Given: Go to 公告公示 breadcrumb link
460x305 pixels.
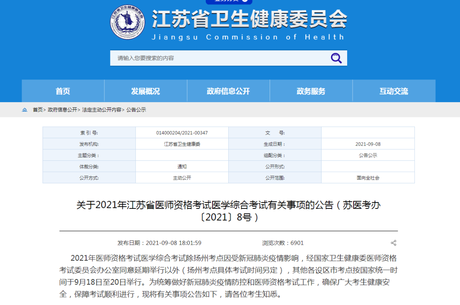Looking at the screenshot, I should coord(136,110).
